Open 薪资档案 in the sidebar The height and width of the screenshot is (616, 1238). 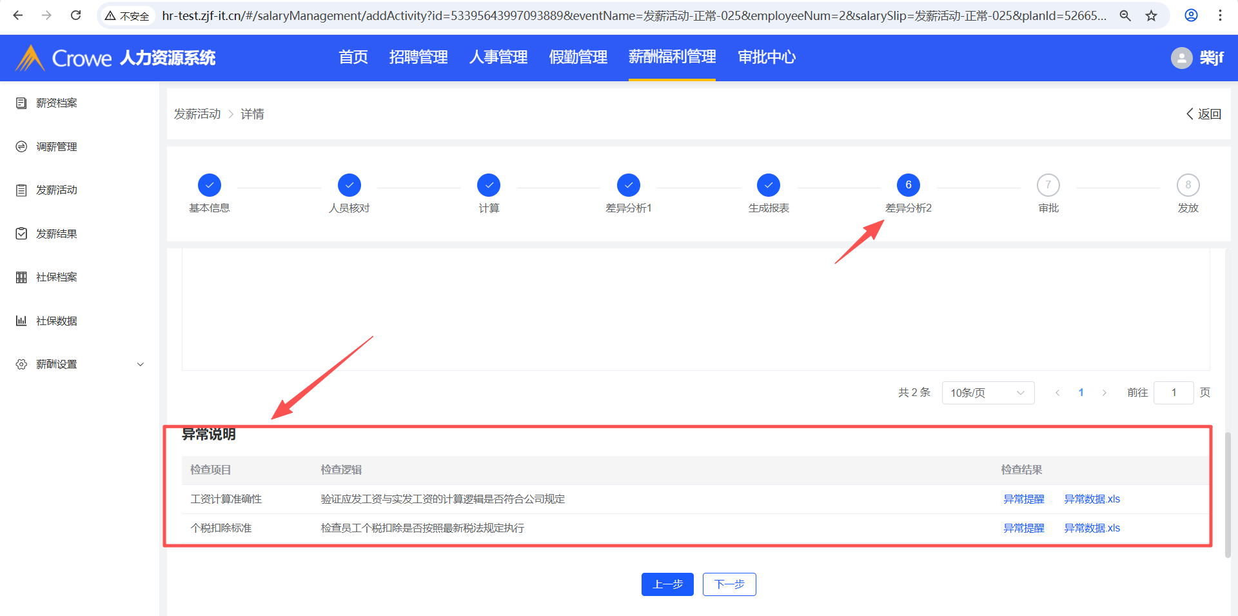coord(57,103)
